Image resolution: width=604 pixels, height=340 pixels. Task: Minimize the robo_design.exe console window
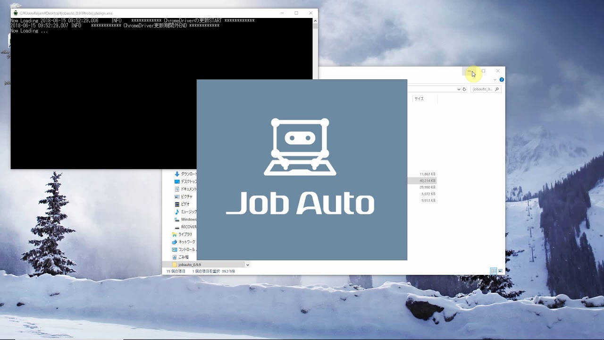pos(282,13)
